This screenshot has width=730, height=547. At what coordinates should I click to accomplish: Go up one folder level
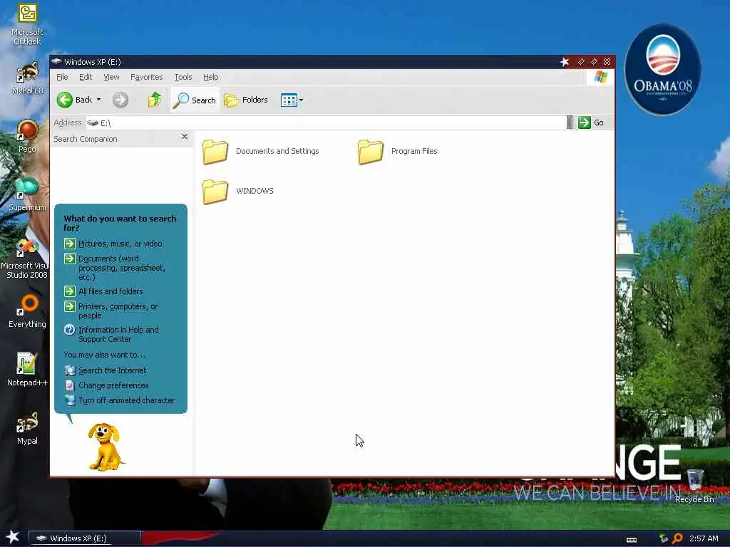(155, 100)
